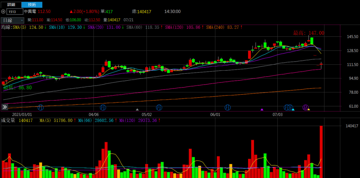
Task: Click the tallest red volume bar
Action: 321,151
